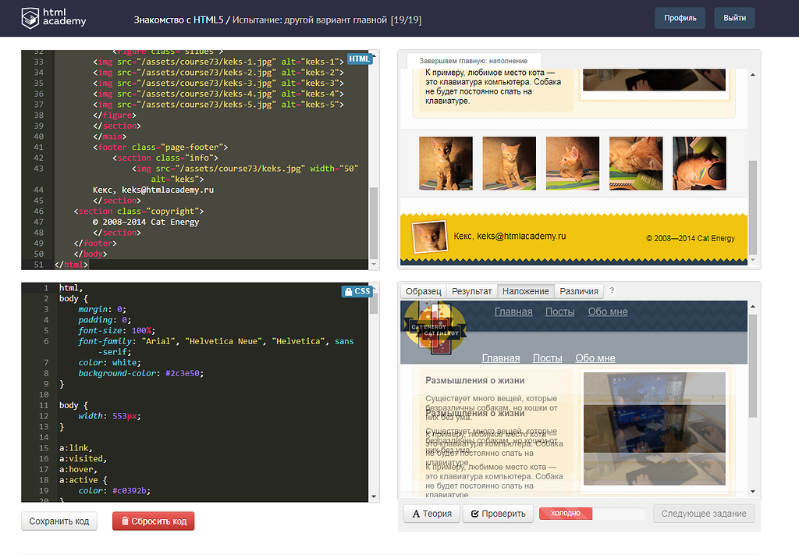Image resolution: width=799 pixels, height=555 pixels.
Task: Open the Профиль page
Action: click(x=680, y=18)
